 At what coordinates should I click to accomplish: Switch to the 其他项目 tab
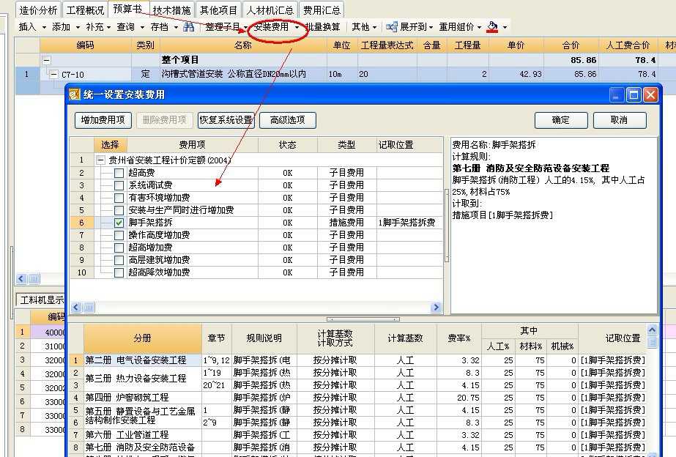click(218, 10)
